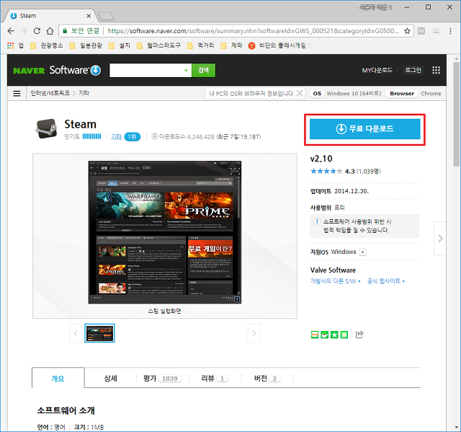Click the share icon
Image resolution: width=461 pixels, height=432 pixels.
coord(359,335)
